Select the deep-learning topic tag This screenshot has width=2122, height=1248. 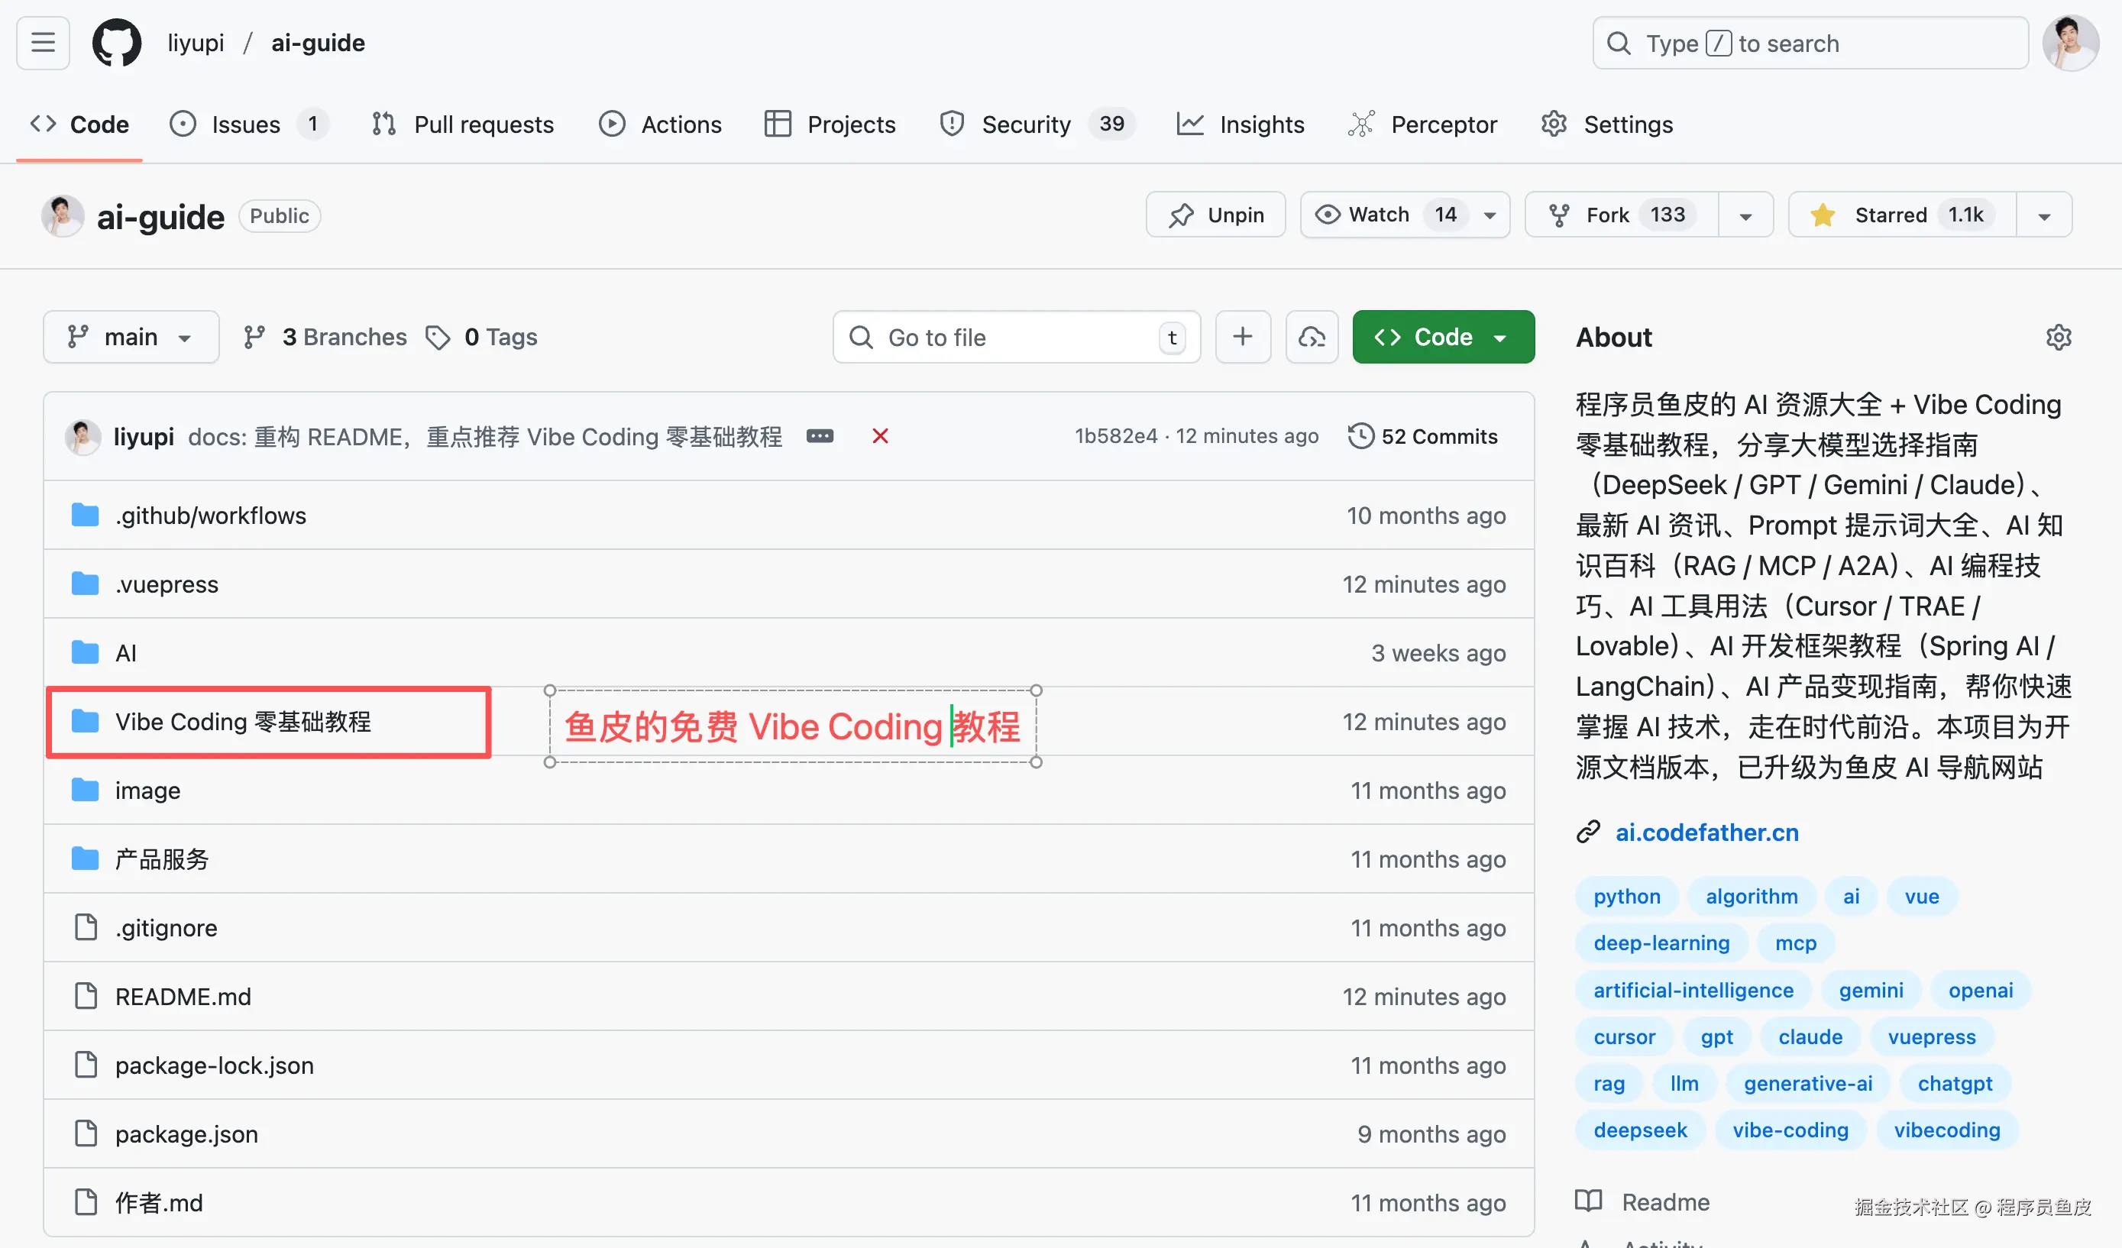[1661, 942]
